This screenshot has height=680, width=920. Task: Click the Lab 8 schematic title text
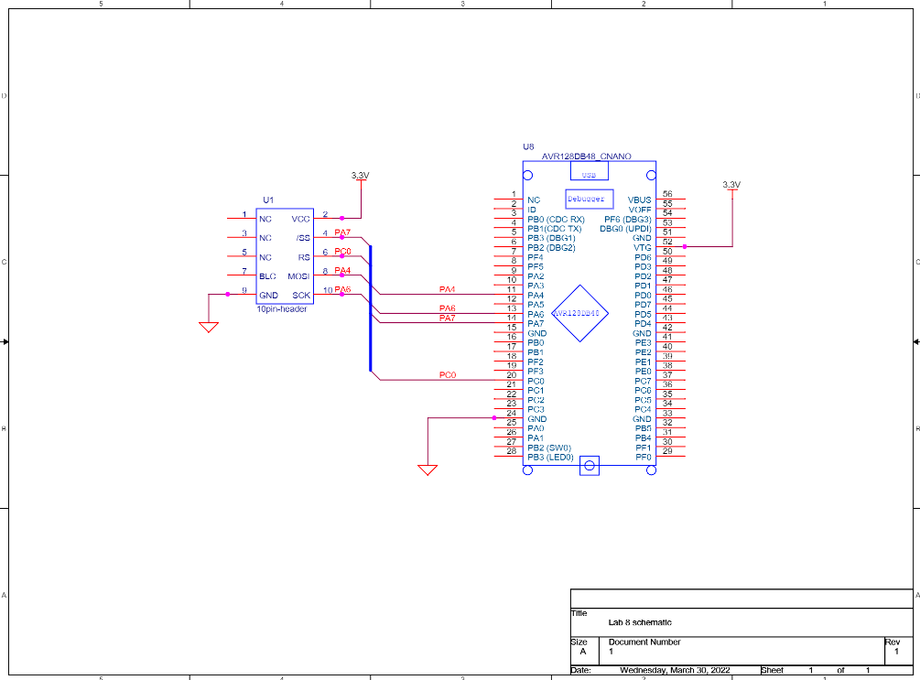pyautogui.click(x=641, y=621)
